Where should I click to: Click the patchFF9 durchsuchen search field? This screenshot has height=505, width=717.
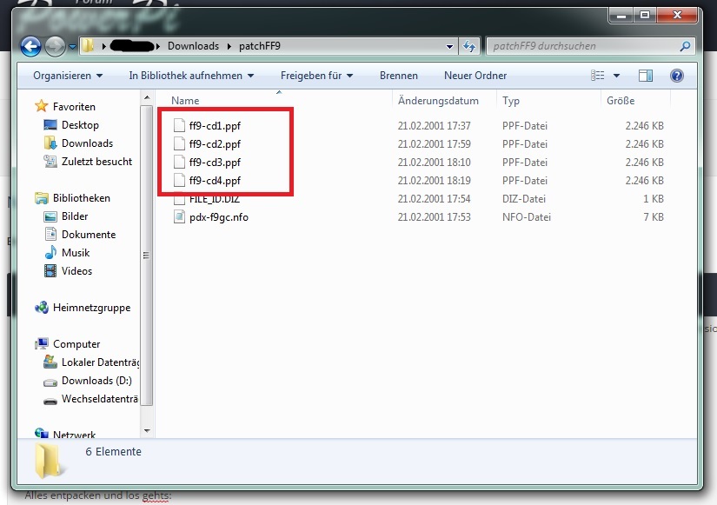(584, 46)
